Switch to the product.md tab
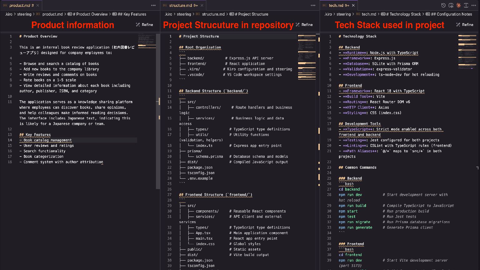This screenshot has width=480, height=270. (x=21, y=5)
